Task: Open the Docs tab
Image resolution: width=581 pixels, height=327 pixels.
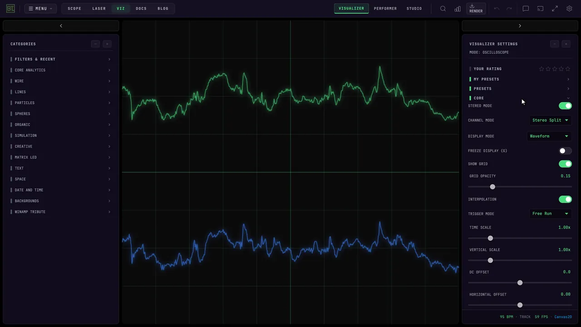Action: tap(141, 9)
